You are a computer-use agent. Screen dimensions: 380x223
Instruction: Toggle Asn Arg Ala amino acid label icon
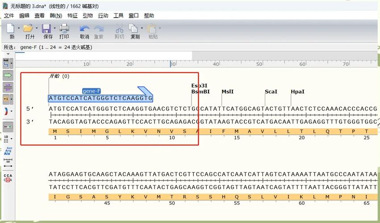(8, 151)
